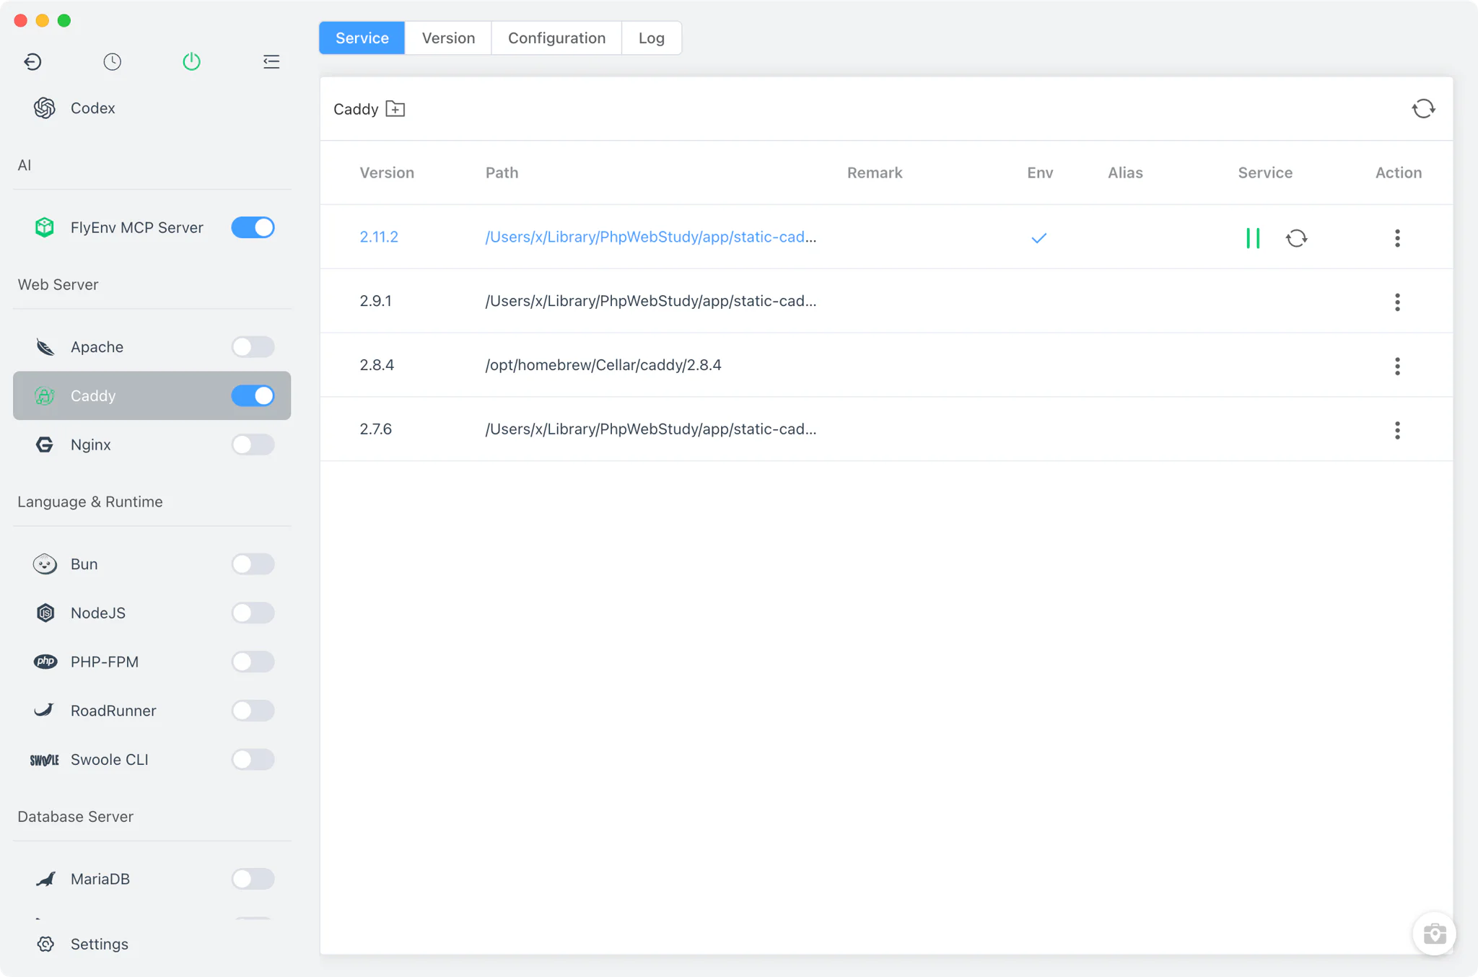Click the green power icon
The width and height of the screenshot is (1478, 977).
point(191,62)
